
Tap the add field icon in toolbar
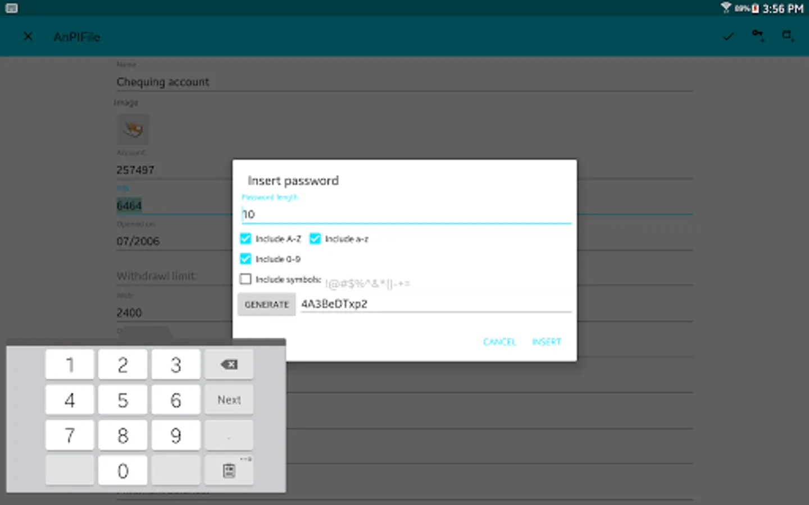click(x=788, y=36)
